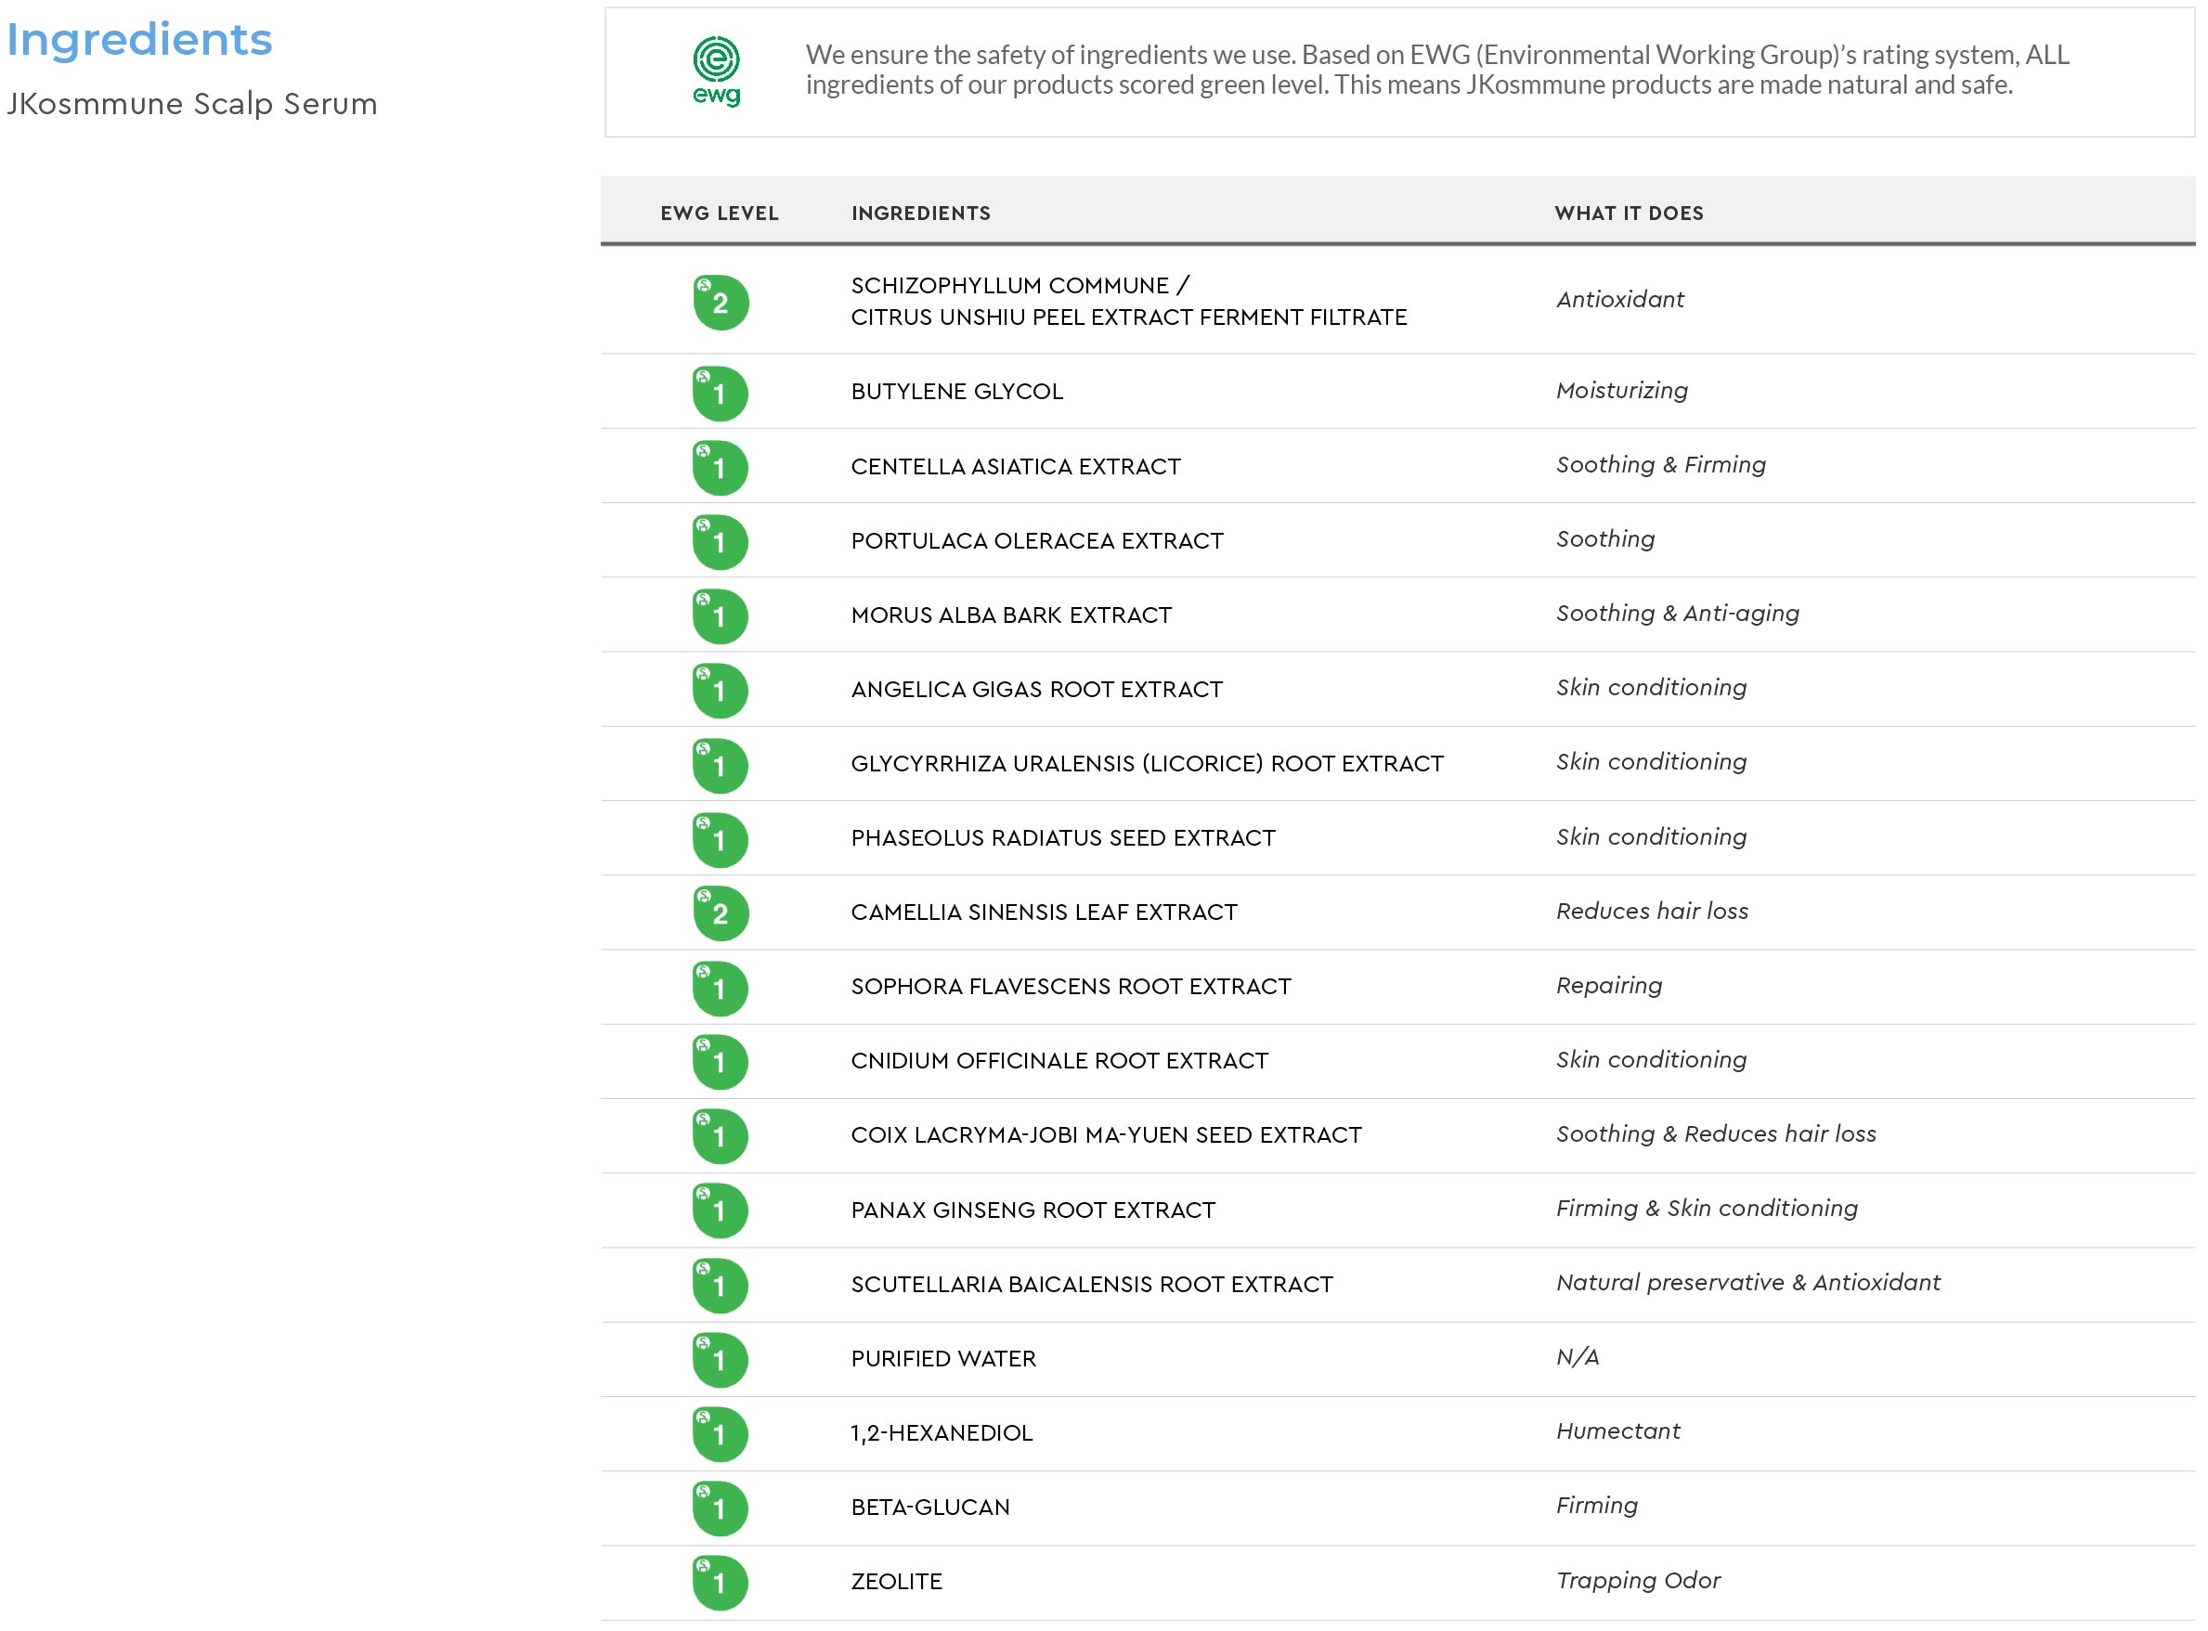Click the EWG logo icon
The image size is (2208, 1631).
click(x=716, y=71)
